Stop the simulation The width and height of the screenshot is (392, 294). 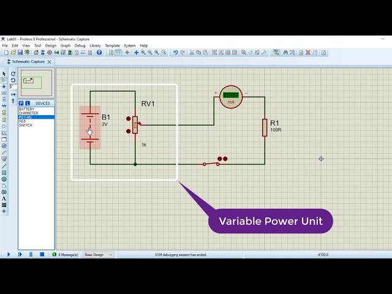[42, 255]
